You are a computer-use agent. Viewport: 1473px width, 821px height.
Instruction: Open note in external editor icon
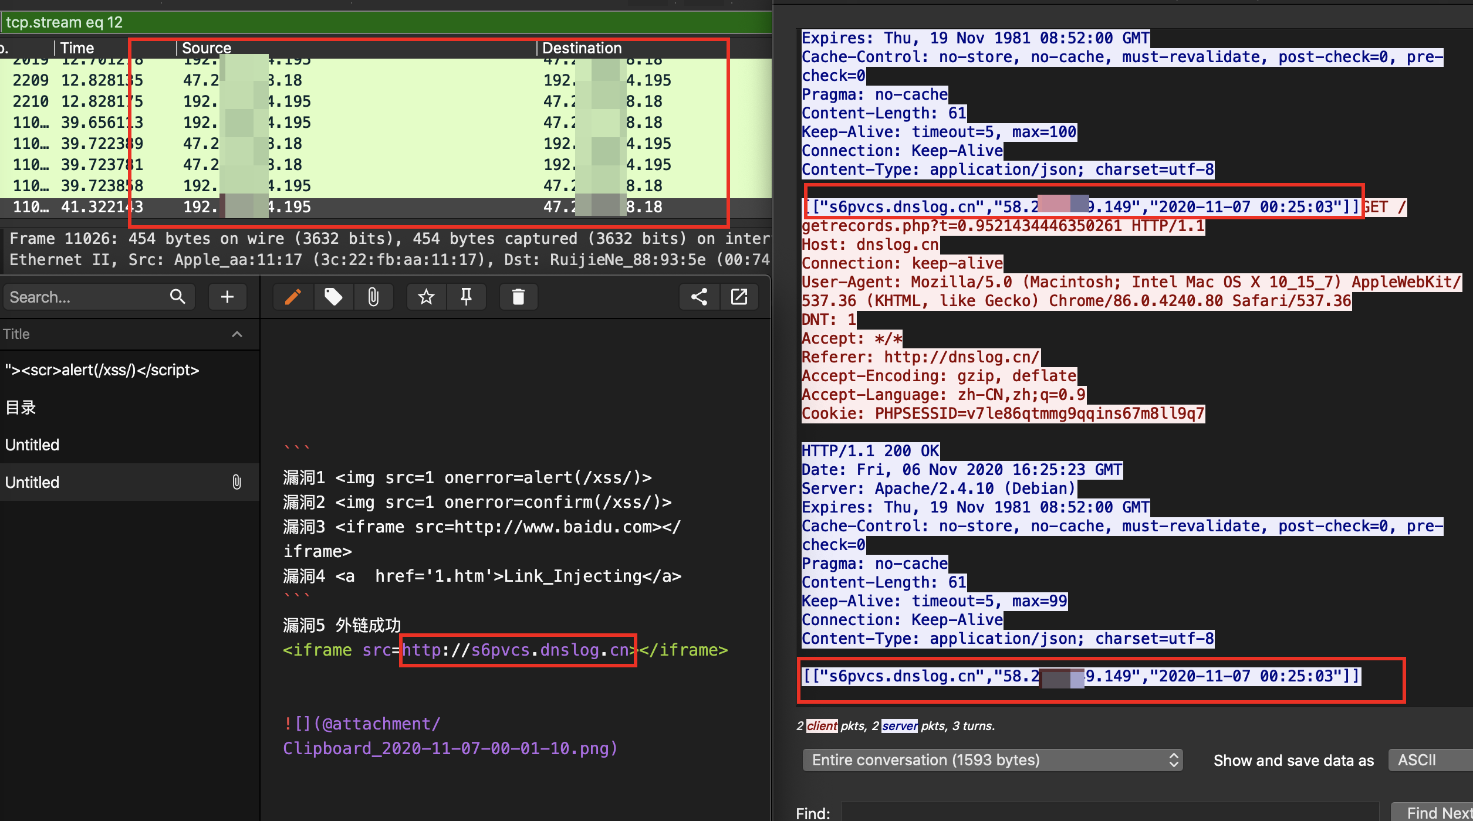739,297
